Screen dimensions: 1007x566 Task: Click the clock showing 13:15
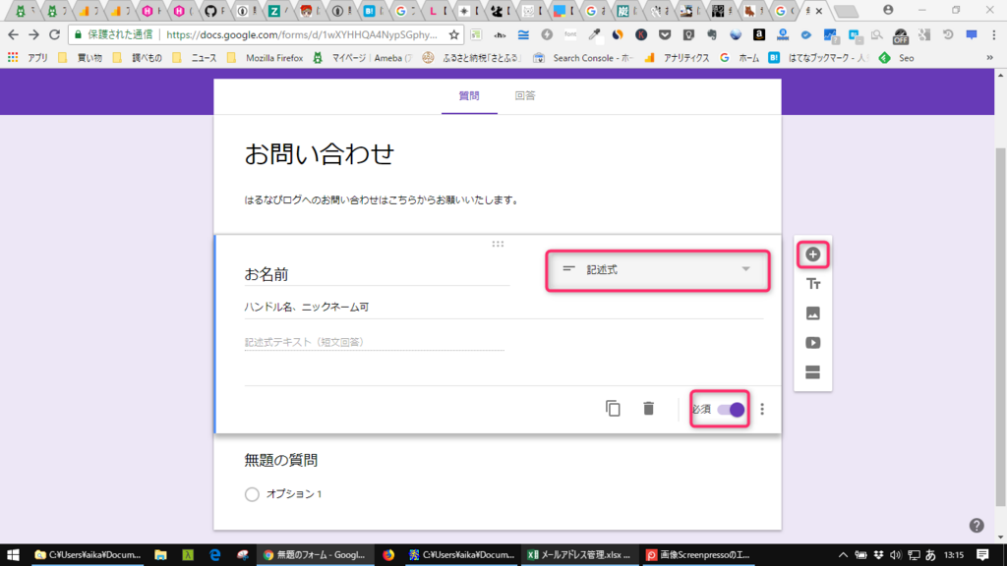[x=954, y=555]
